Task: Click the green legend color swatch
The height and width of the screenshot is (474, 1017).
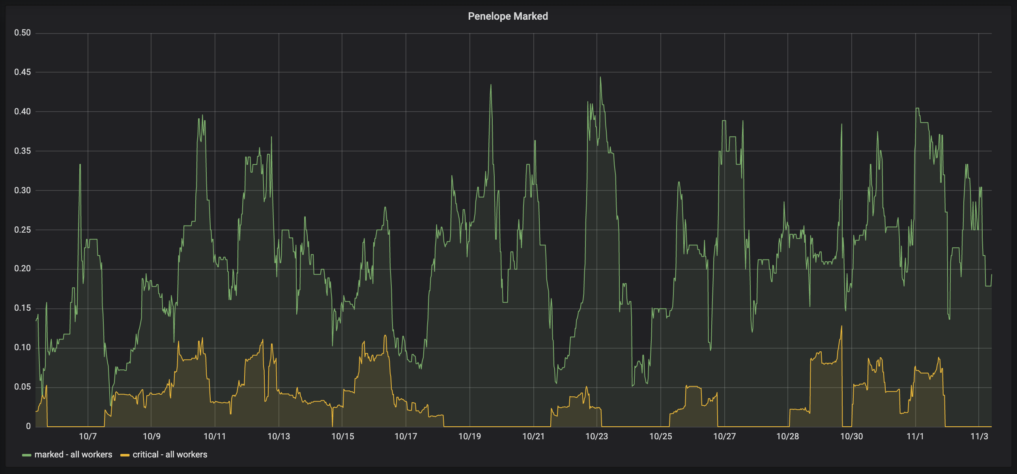Action: 26,455
